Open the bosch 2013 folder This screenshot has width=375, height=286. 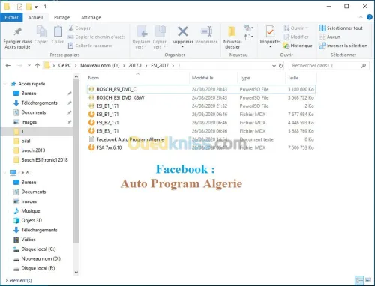click(33, 150)
